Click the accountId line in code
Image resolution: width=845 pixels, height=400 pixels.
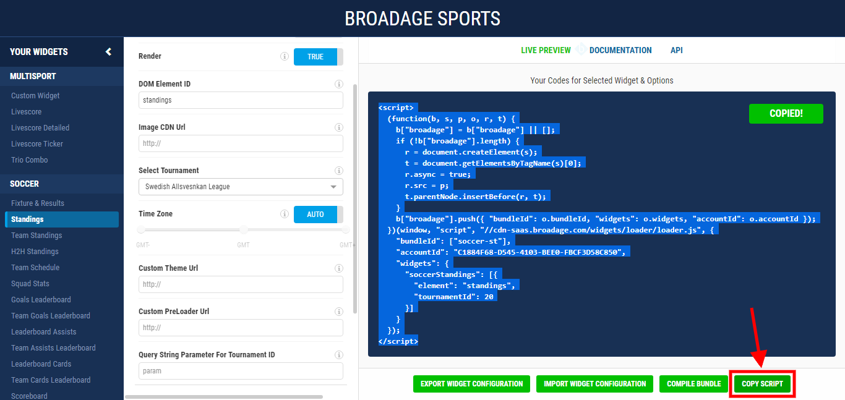pyautogui.click(x=512, y=252)
